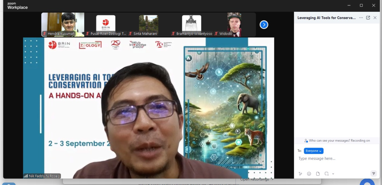Show next participants with blue arrow
This screenshot has height=185, width=382.
click(x=264, y=25)
